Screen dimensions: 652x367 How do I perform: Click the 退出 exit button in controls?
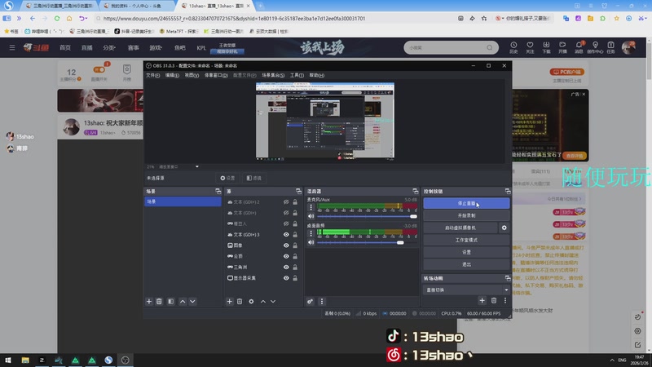tap(466, 264)
